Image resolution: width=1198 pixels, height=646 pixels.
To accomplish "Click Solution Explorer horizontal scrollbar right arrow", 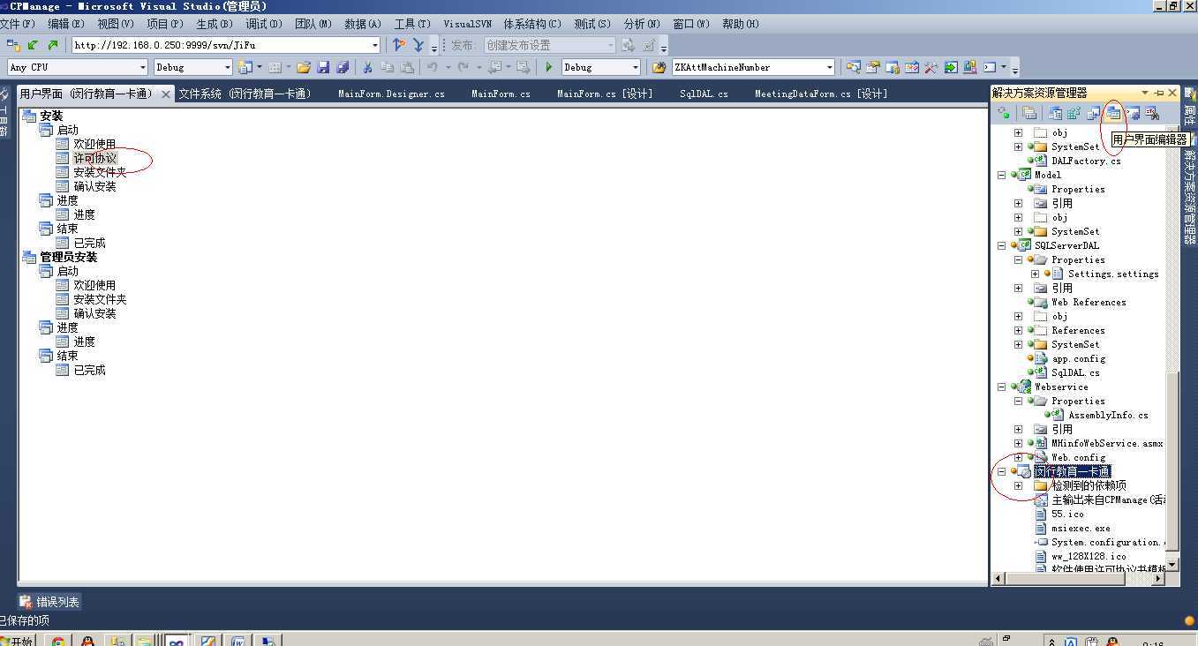I will (x=1157, y=579).
